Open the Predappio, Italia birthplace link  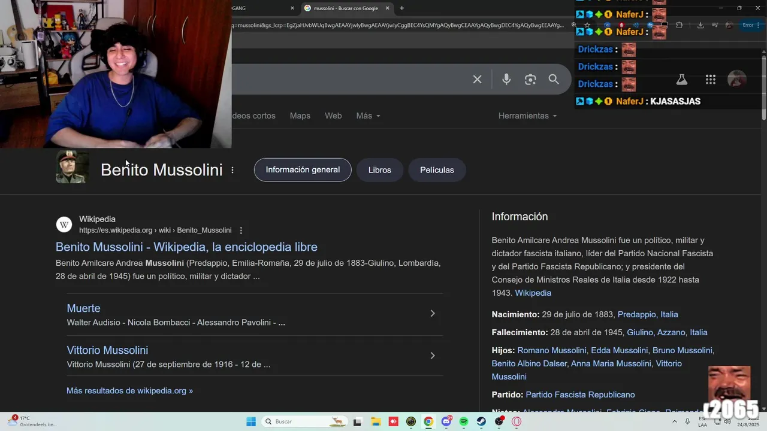pos(648,314)
